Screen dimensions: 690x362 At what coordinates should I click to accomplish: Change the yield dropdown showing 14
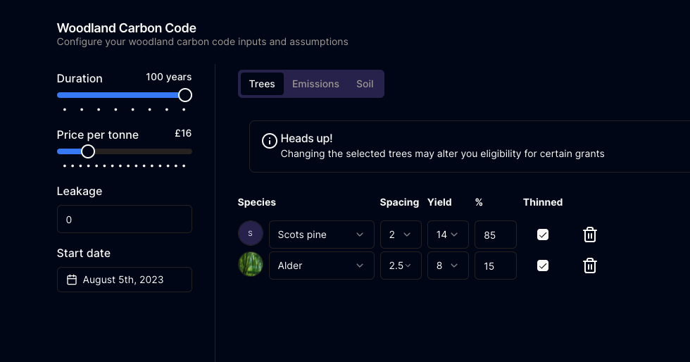[x=448, y=235]
